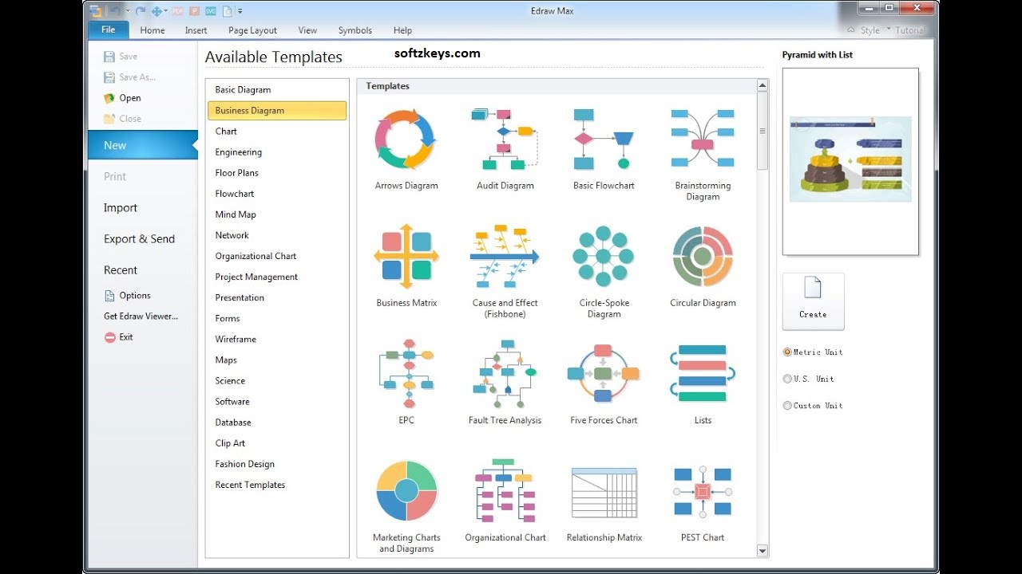Select the Business Matrix template
The height and width of the screenshot is (574, 1022).
(x=406, y=265)
